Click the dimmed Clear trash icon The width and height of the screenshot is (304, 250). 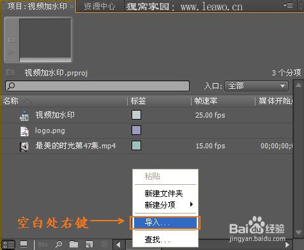(104, 244)
